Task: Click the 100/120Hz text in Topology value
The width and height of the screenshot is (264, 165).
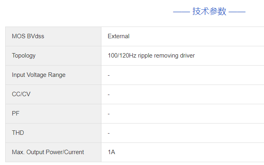Action: 122,56
